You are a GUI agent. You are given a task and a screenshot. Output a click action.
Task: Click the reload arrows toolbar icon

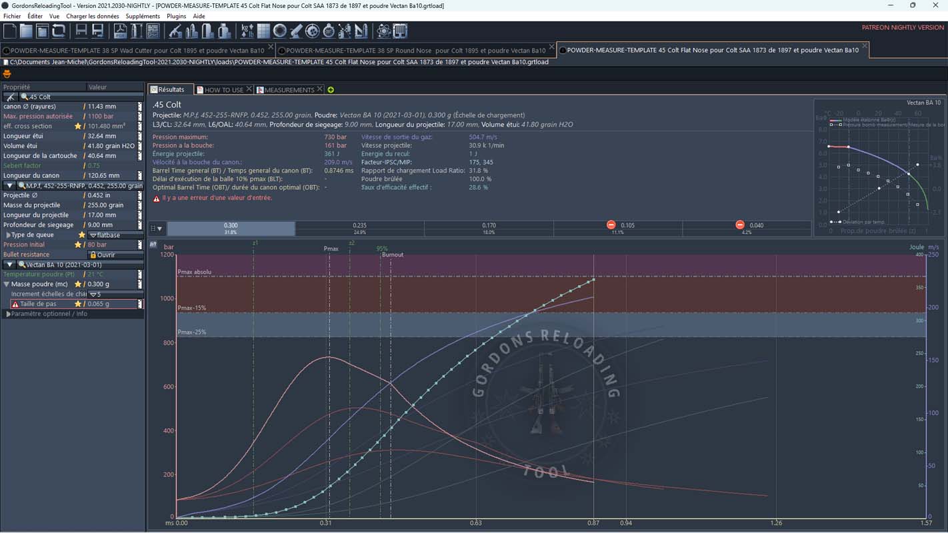(58, 31)
